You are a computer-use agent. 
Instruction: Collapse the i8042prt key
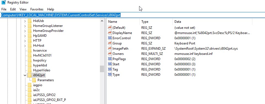point(25,75)
